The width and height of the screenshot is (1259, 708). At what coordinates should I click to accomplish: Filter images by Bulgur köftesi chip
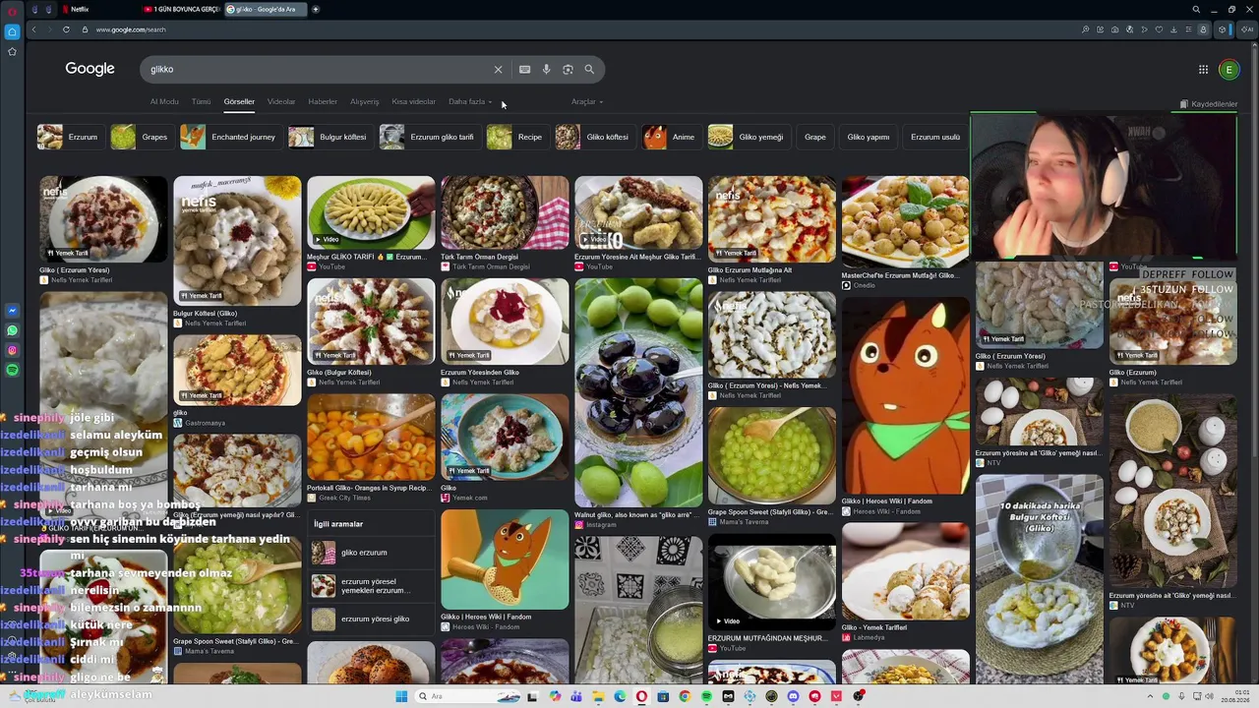tap(329, 137)
